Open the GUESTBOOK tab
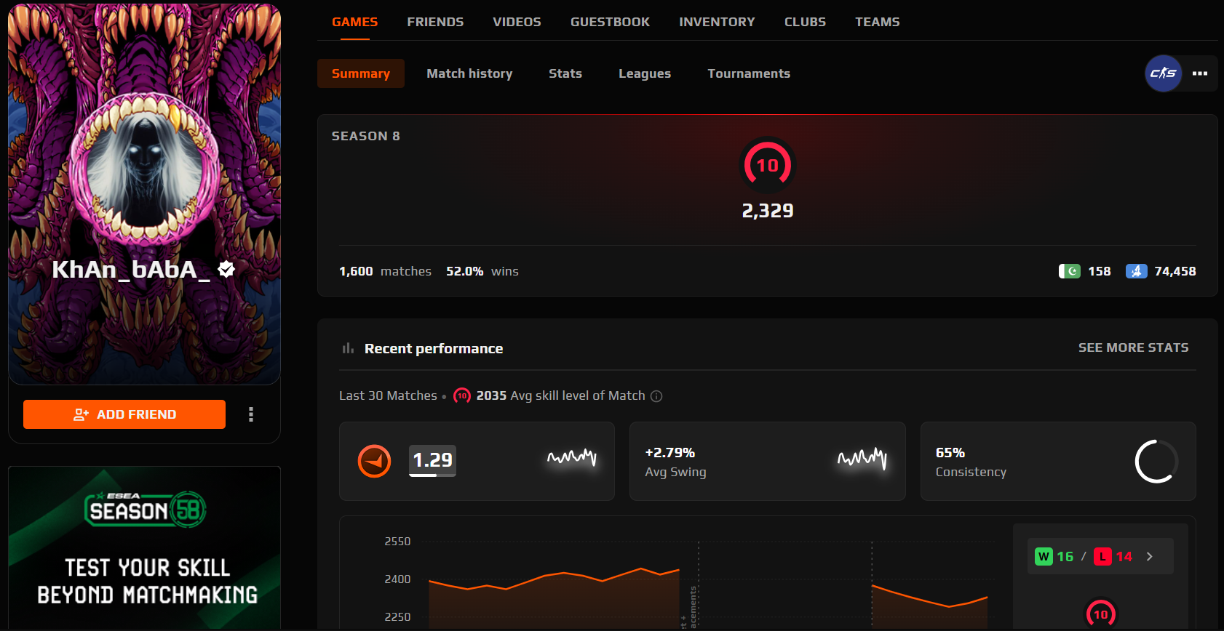 (x=610, y=22)
